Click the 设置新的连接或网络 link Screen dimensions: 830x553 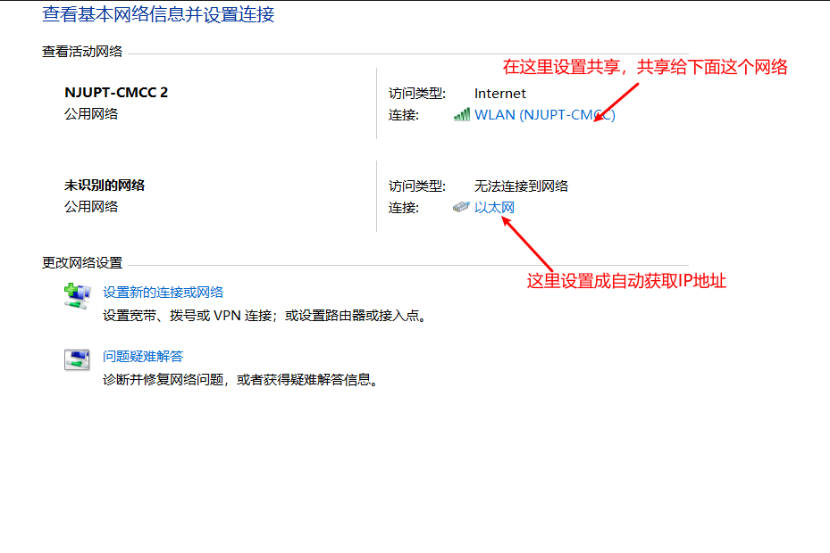tap(163, 292)
